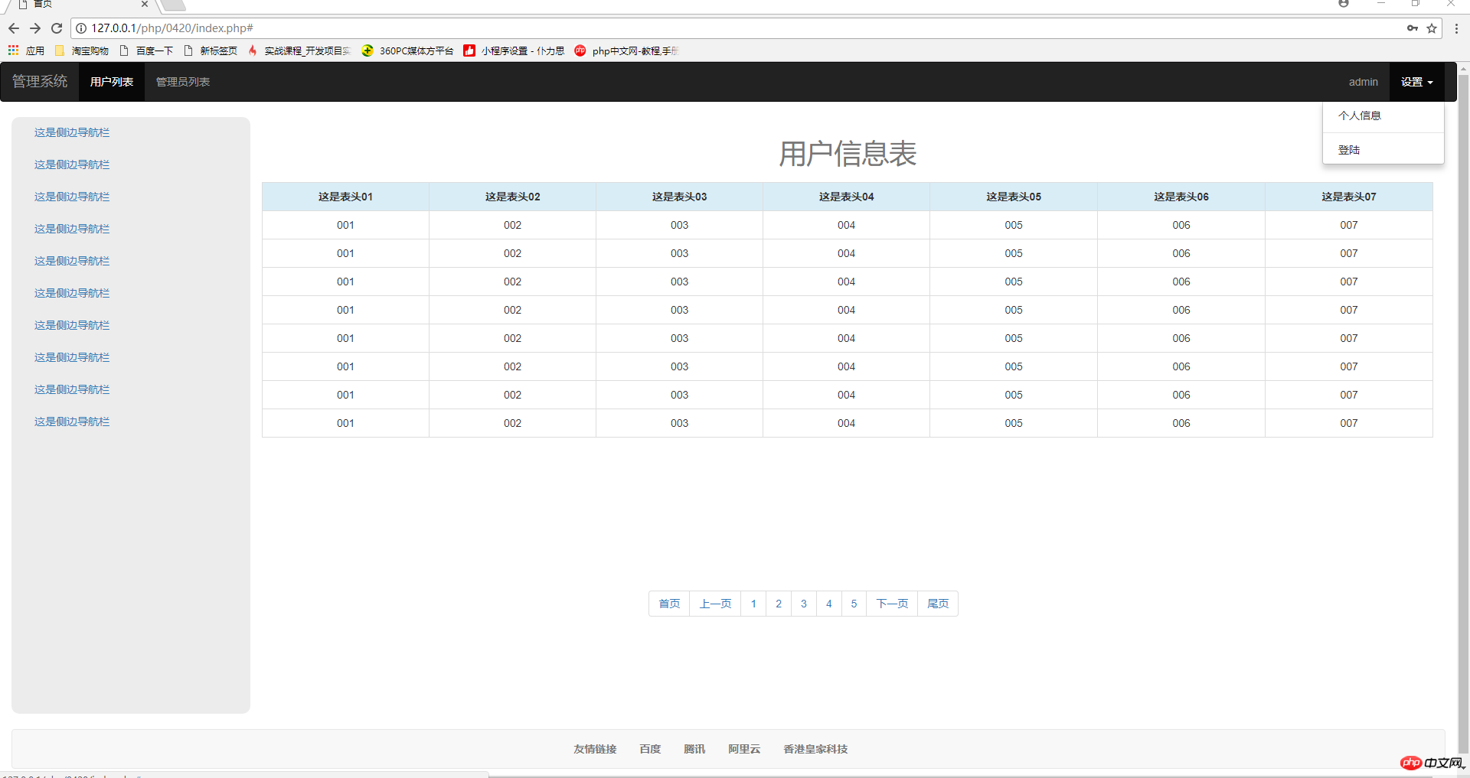The width and height of the screenshot is (1470, 778).
Task: Click the browser forward arrow
Action: [x=35, y=28]
